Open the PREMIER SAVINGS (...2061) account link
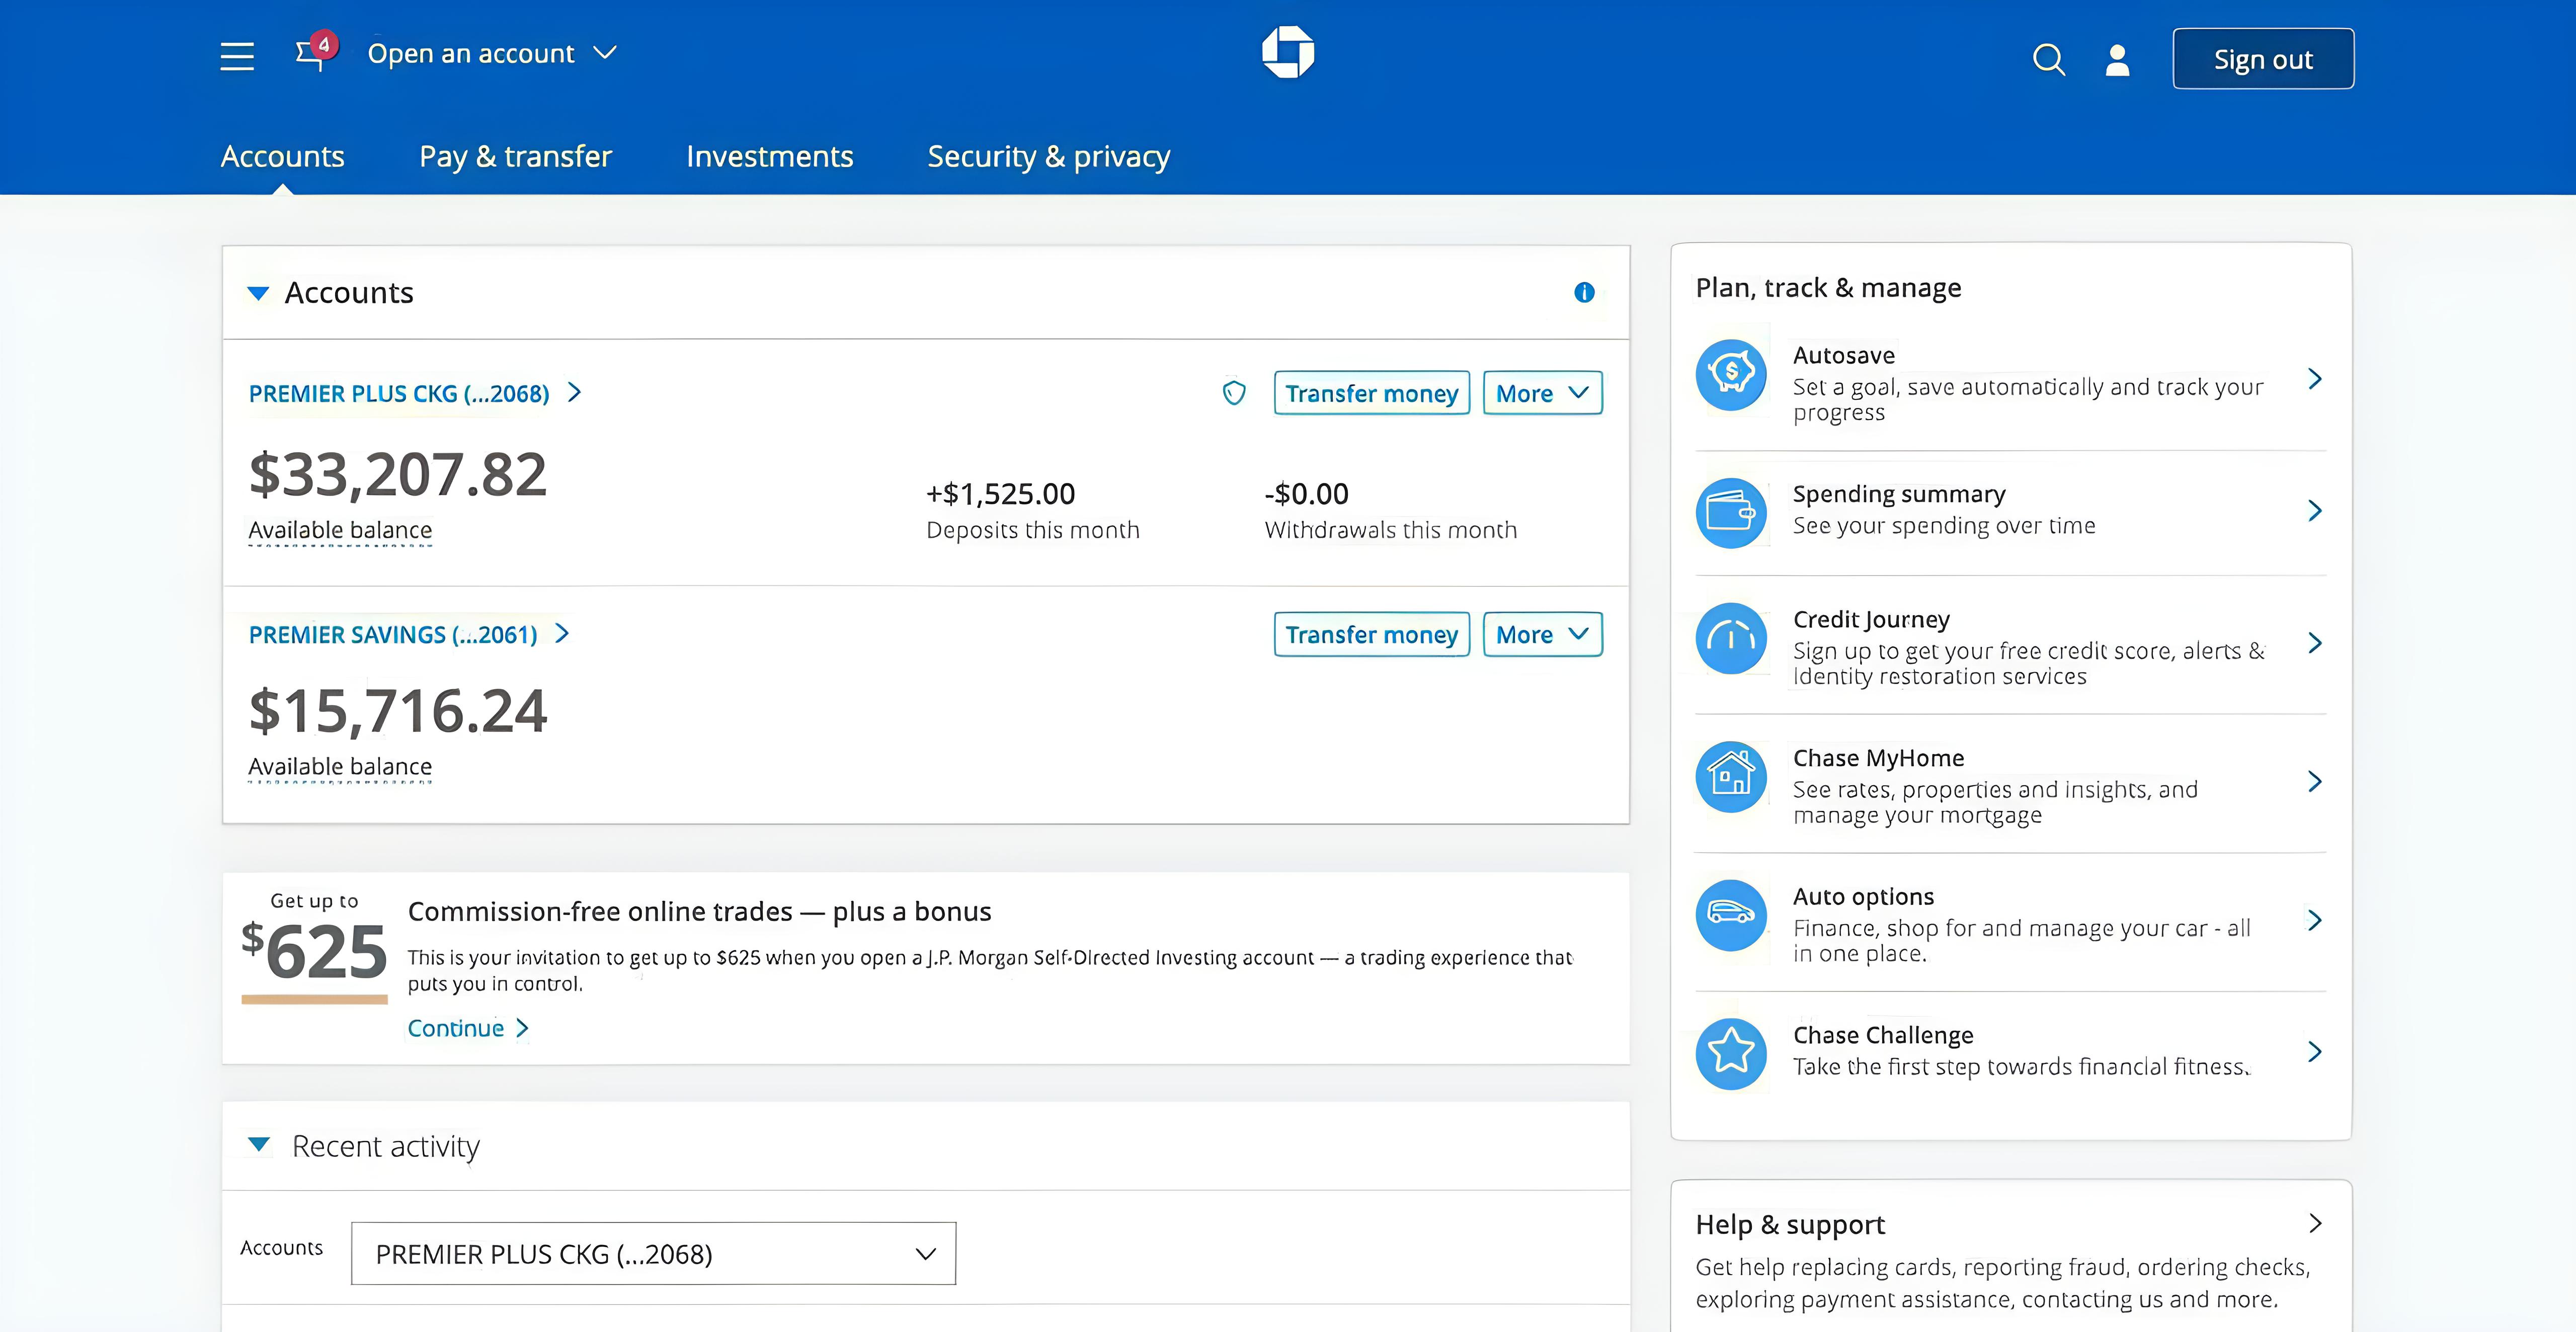 coord(393,634)
